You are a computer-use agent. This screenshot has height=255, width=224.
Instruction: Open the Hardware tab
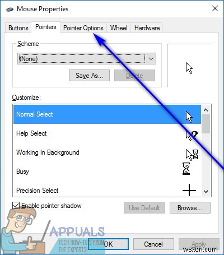click(x=147, y=28)
